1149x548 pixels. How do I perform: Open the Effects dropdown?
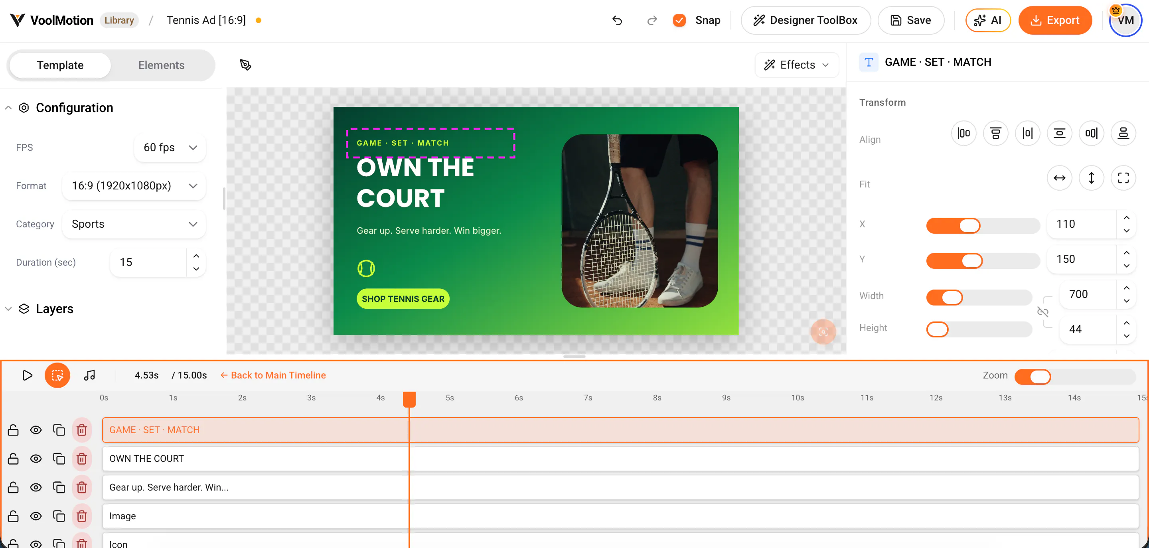pyautogui.click(x=797, y=65)
